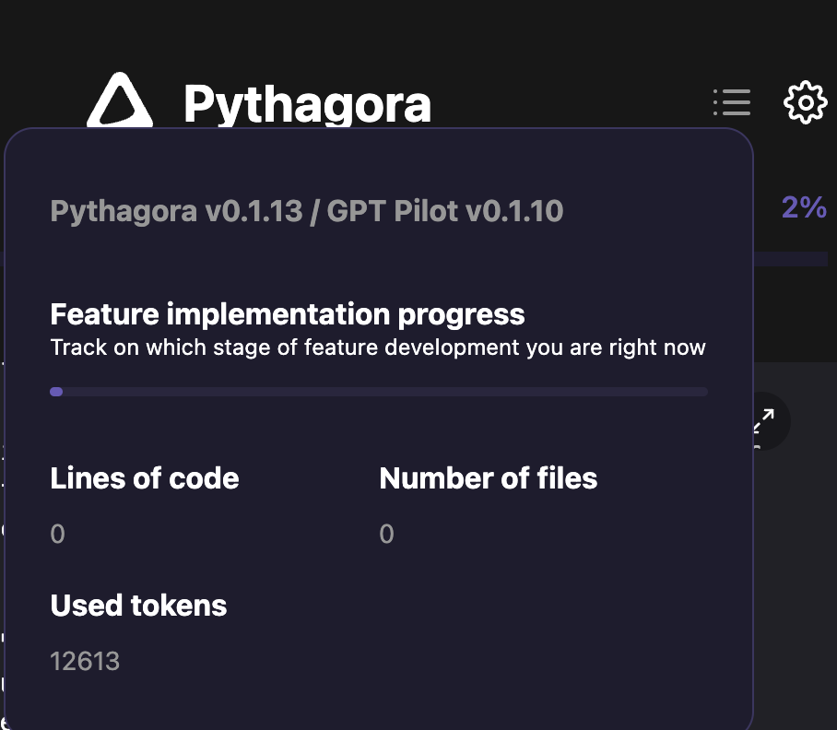
Task: Click the Pythagora title text
Action: tap(307, 104)
